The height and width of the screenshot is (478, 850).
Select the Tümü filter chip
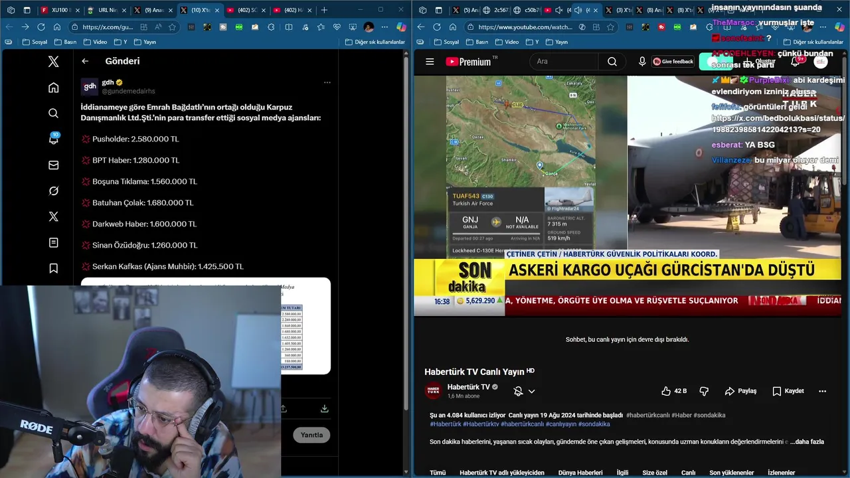(x=438, y=473)
